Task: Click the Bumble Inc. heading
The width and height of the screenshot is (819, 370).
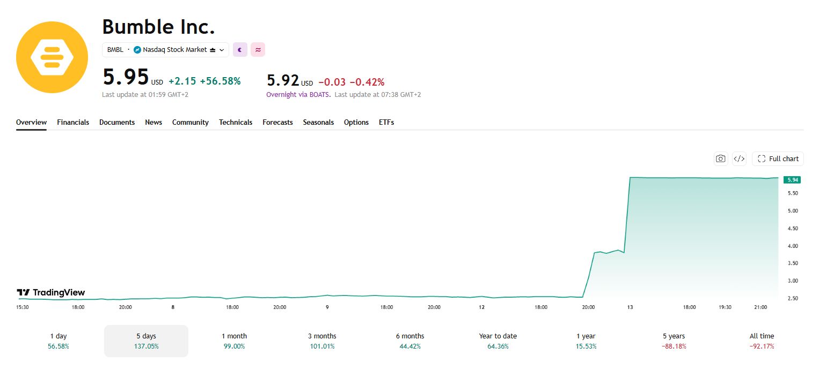Action: click(x=158, y=27)
